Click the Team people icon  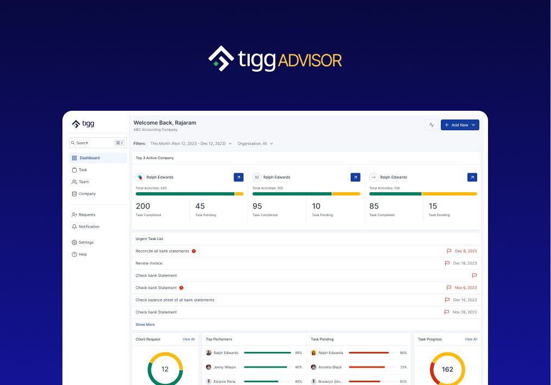tap(74, 182)
